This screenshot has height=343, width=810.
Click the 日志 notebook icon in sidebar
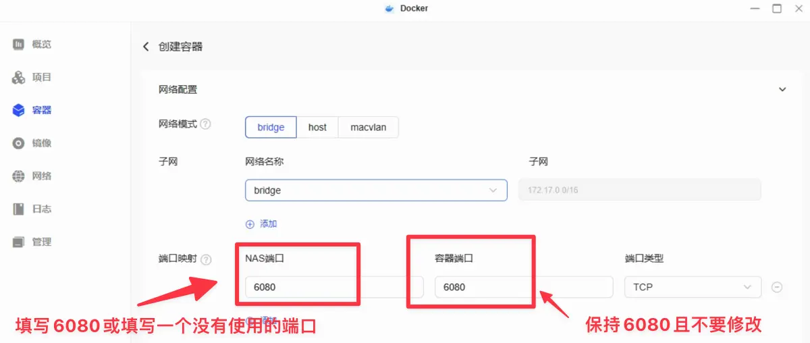(x=19, y=209)
